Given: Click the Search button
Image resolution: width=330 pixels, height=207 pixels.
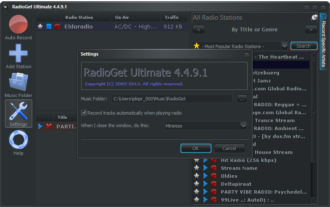Looking at the screenshot, I should (x=304, y=46).
